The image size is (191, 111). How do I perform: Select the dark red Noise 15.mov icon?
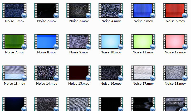(x=79, y=73)
